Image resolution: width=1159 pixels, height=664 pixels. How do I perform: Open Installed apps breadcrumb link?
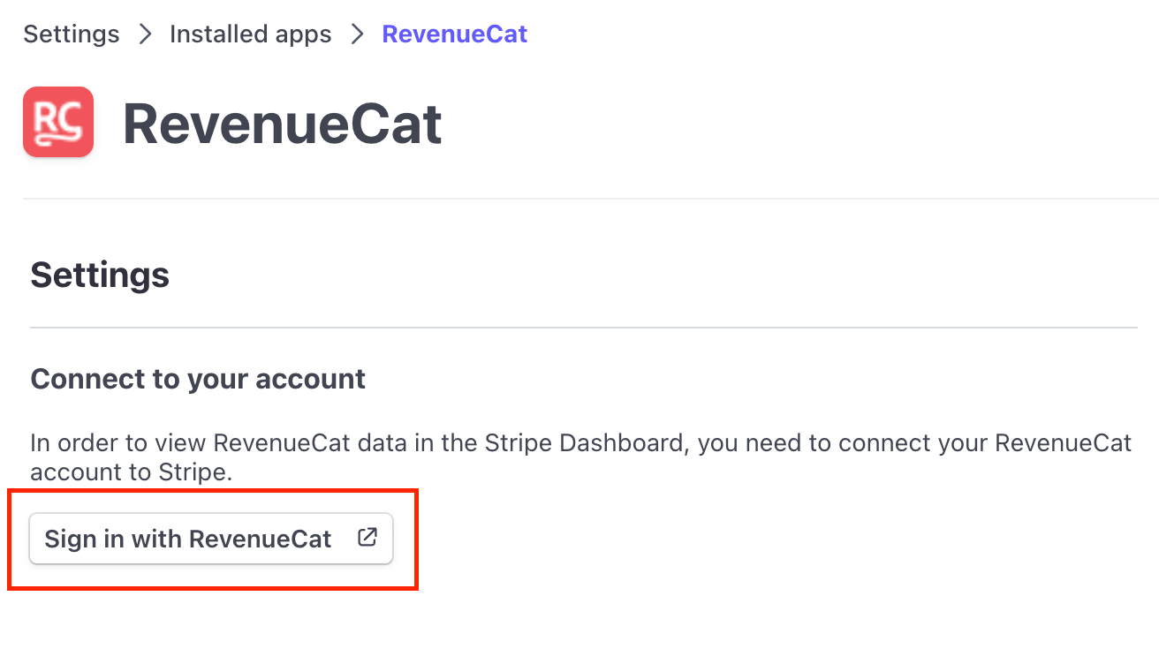pyautogui.click(x=250, y=34)
